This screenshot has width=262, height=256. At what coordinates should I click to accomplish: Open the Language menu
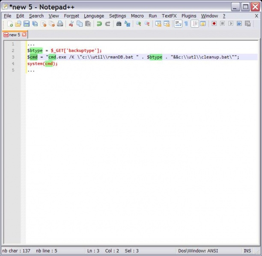(x=94, y=16)
